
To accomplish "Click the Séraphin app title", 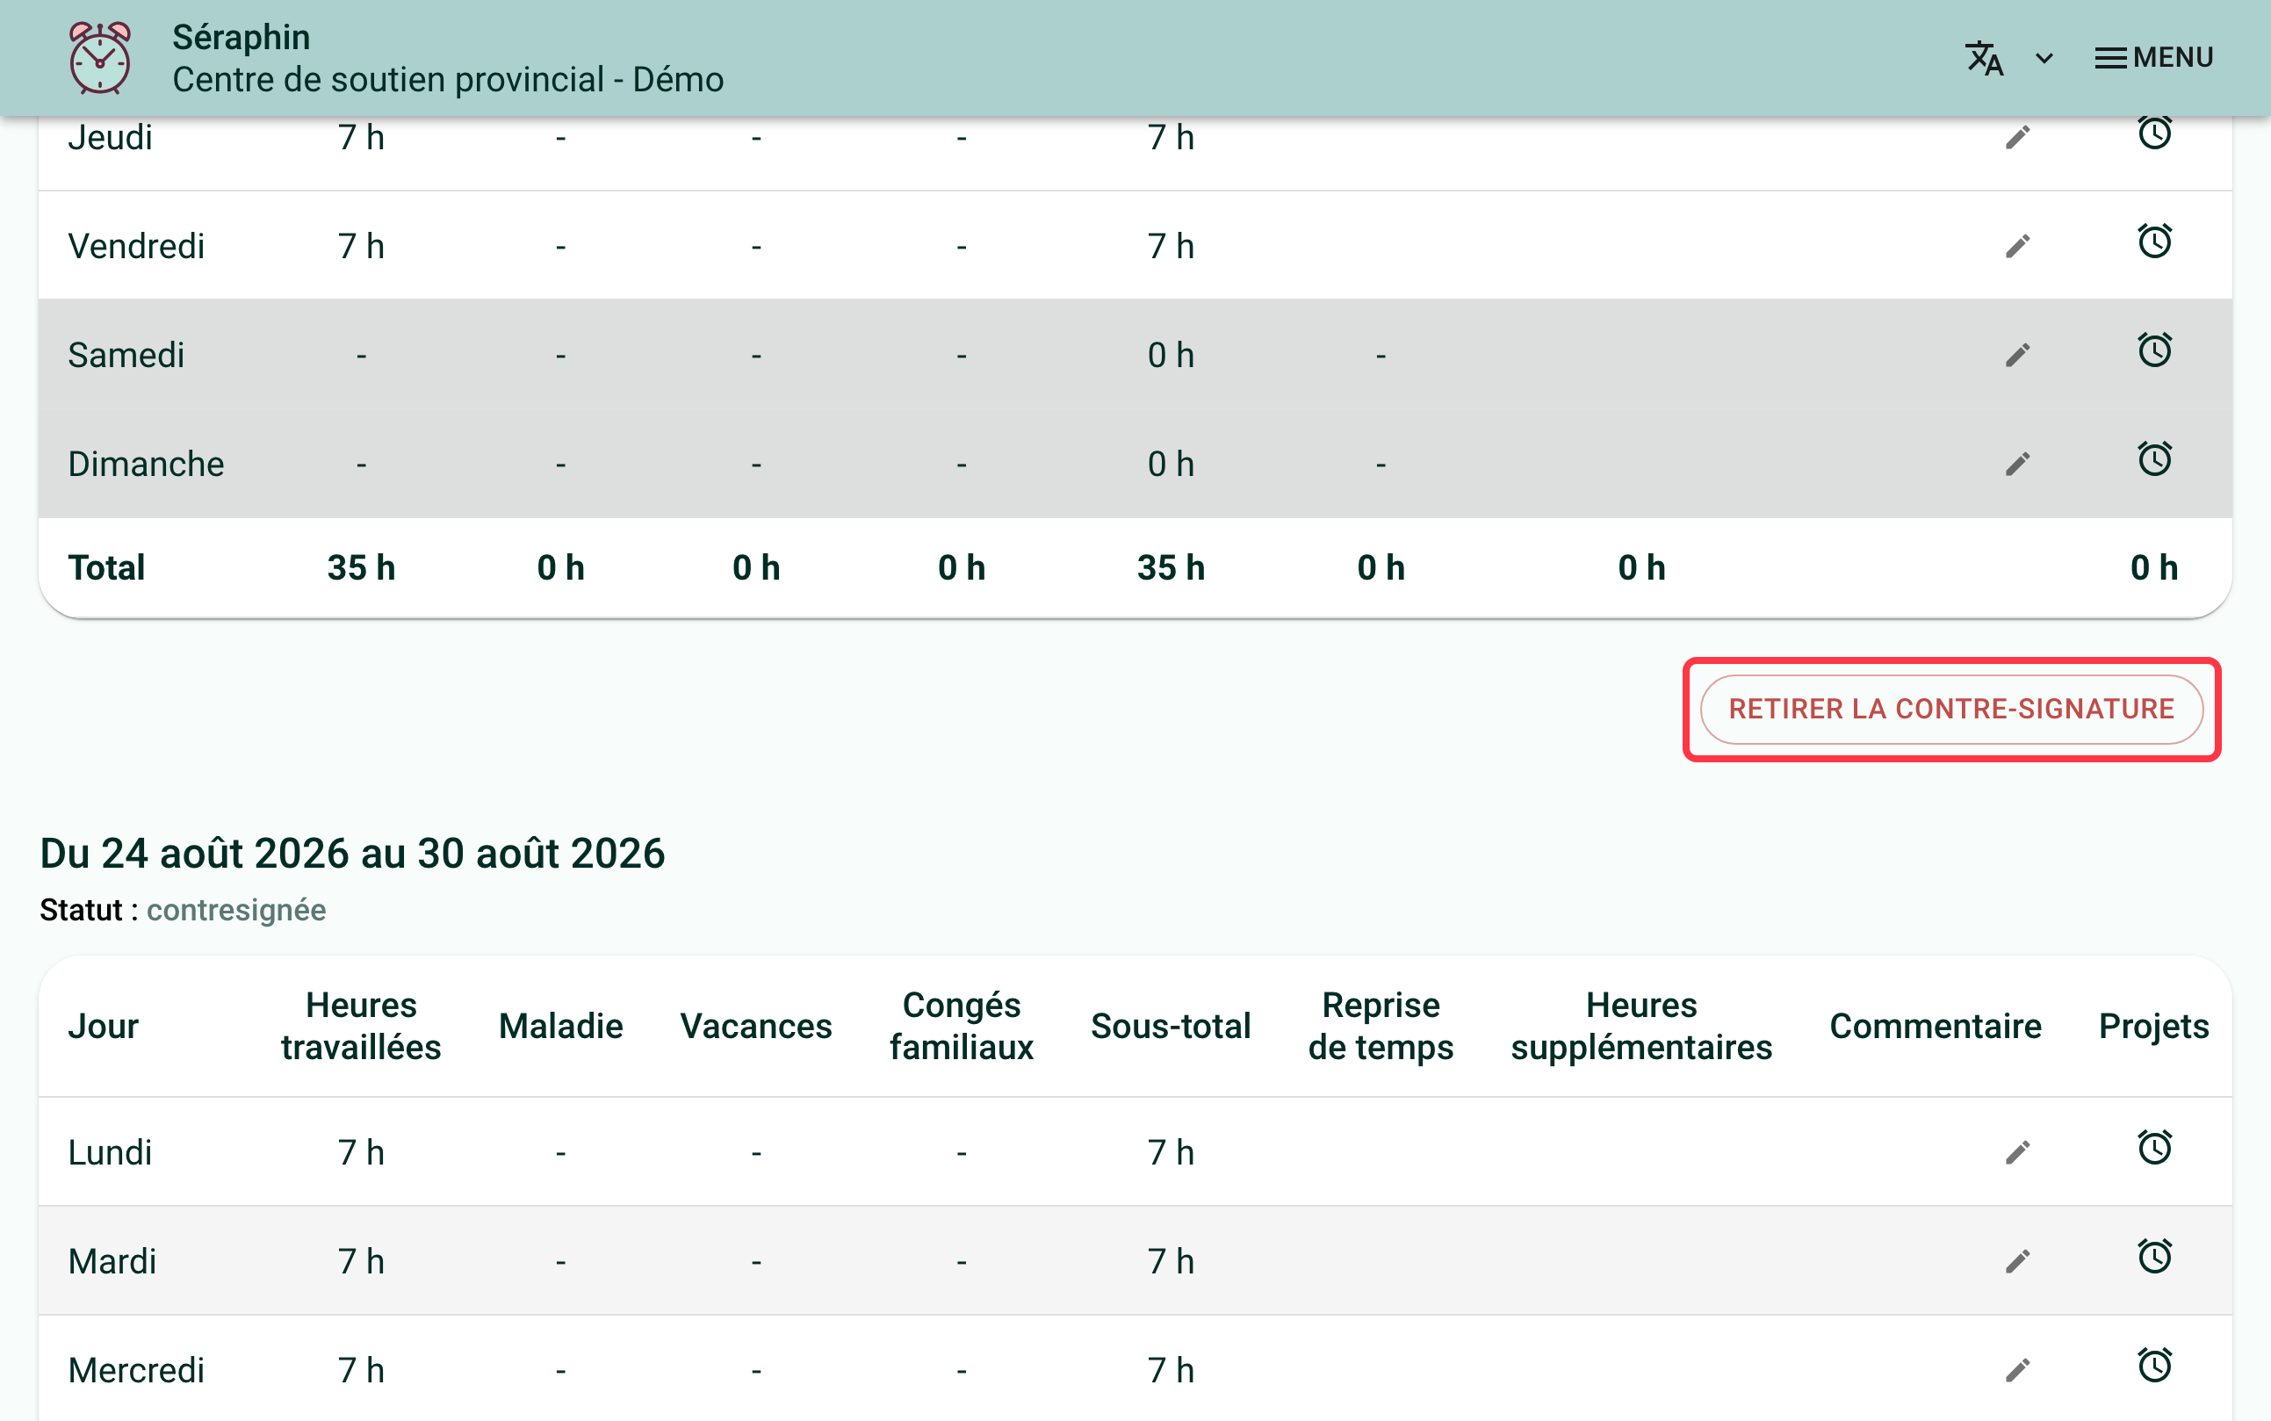I will (x=241, y=38).
